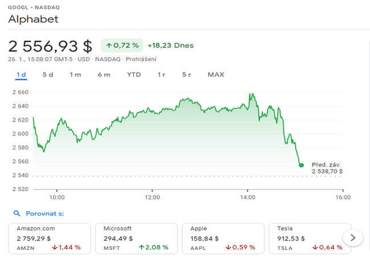370x259 pixels.
Task: Click the Před. záv. previous close label
Action: [x=324, y=164]
